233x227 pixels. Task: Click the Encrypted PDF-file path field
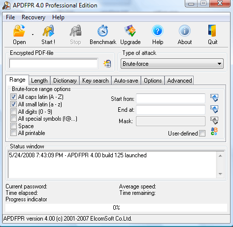[x=54, y=63]
